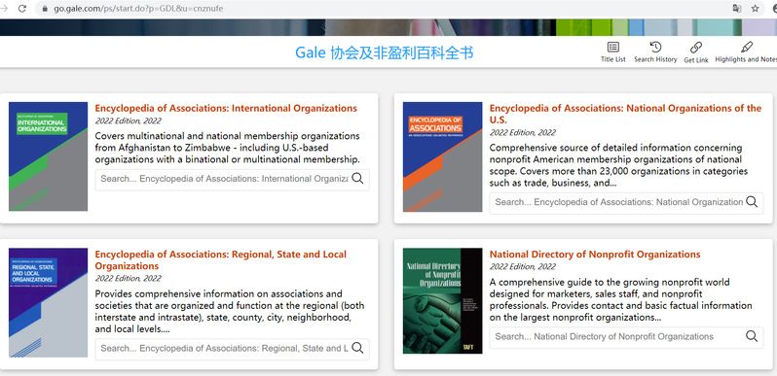This screenshot has height=376, width=777.
Task: Bookmark this page with the star icon
Action: point(756,9)
